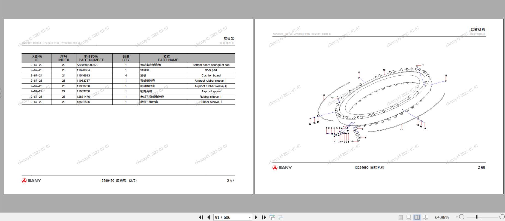This screenshot has height=221, width=505.
Task: Click part number 11963757
Action: point(83,81)
